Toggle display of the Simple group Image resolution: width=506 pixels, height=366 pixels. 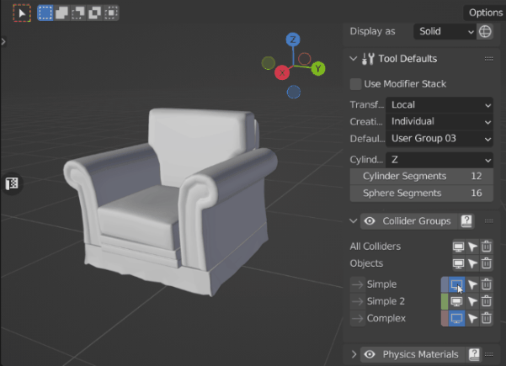456,284
